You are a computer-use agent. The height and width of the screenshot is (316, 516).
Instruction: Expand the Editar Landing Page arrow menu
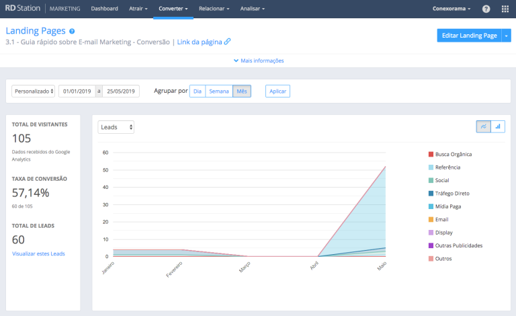click(x=506, y=36)
